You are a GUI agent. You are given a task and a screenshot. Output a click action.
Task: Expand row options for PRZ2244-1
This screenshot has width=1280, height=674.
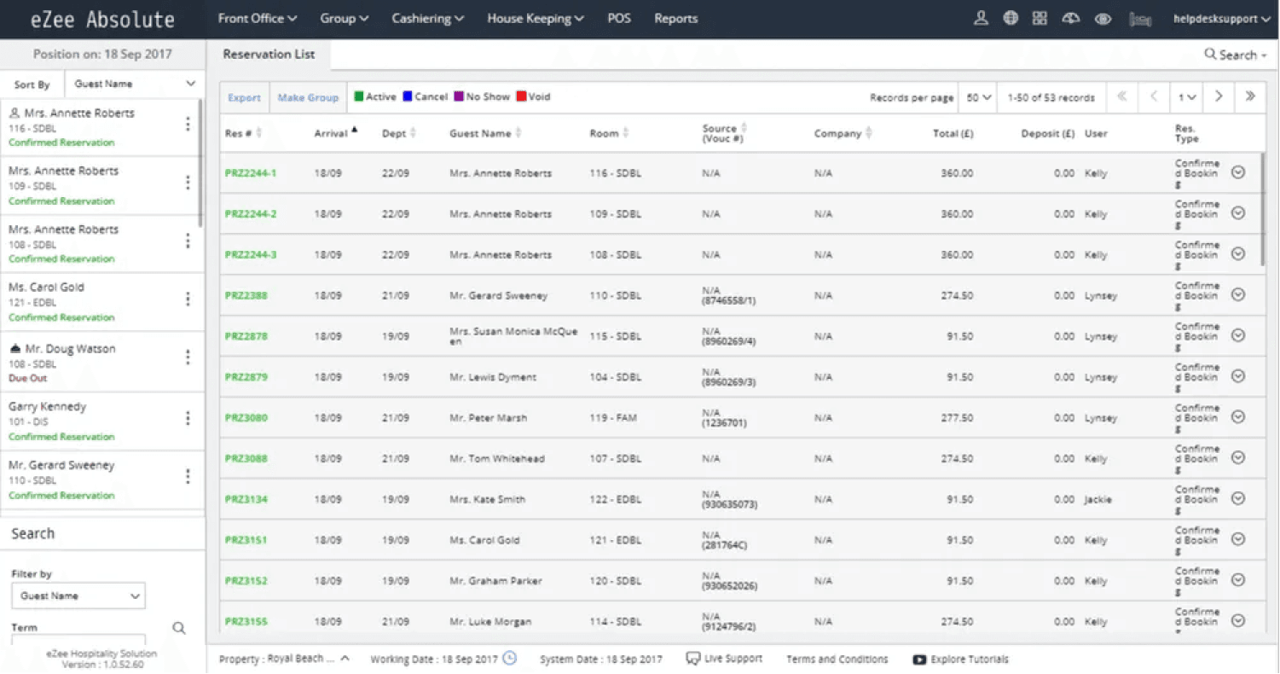1238,172
